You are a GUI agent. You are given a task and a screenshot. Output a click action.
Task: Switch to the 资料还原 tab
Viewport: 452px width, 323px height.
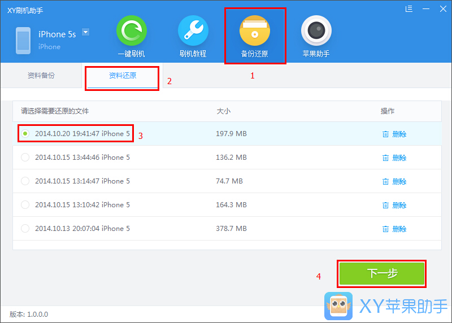(123, 76)
